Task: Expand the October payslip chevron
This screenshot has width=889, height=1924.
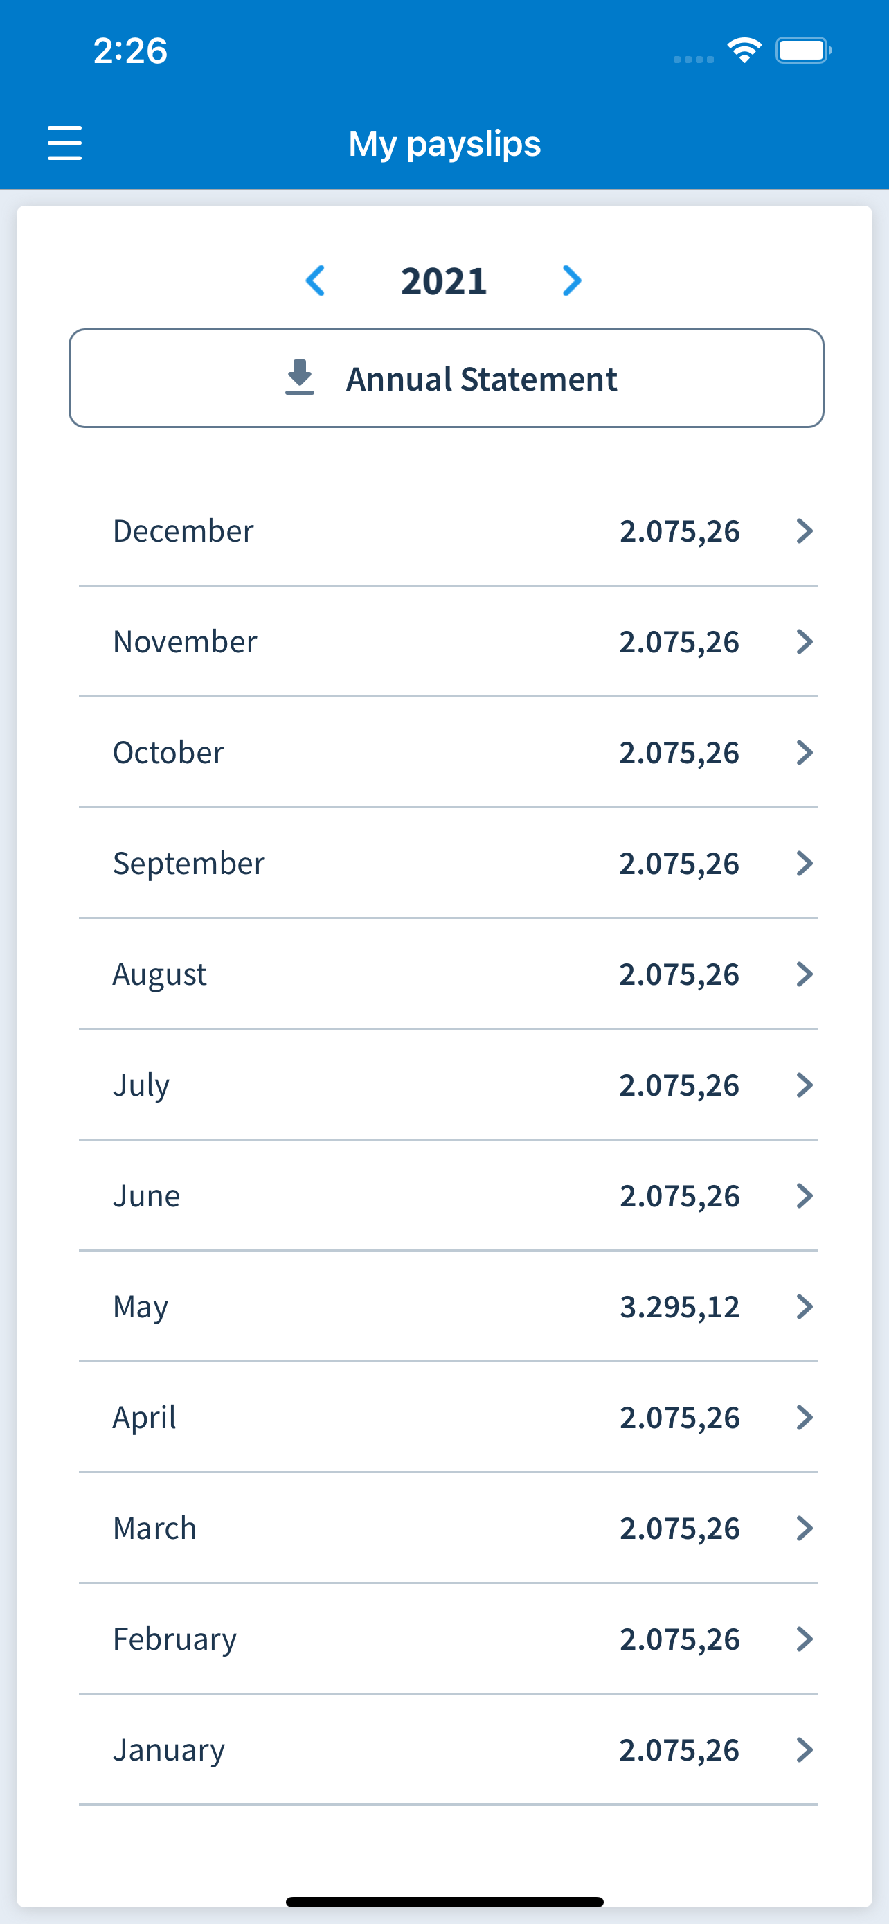Action: [x=804, y=752]
